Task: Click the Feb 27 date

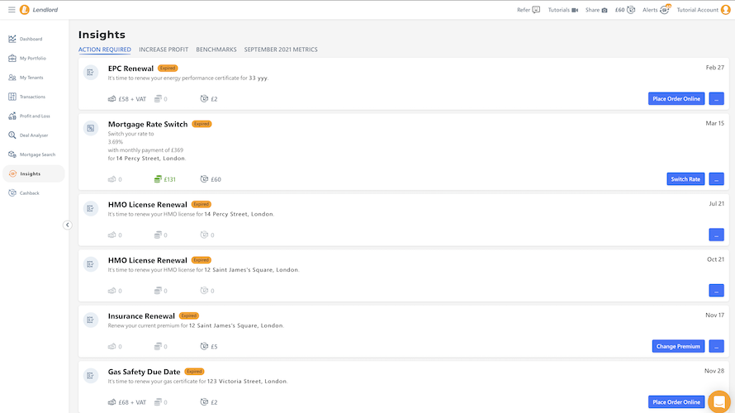Action: [x=715, y=68]
